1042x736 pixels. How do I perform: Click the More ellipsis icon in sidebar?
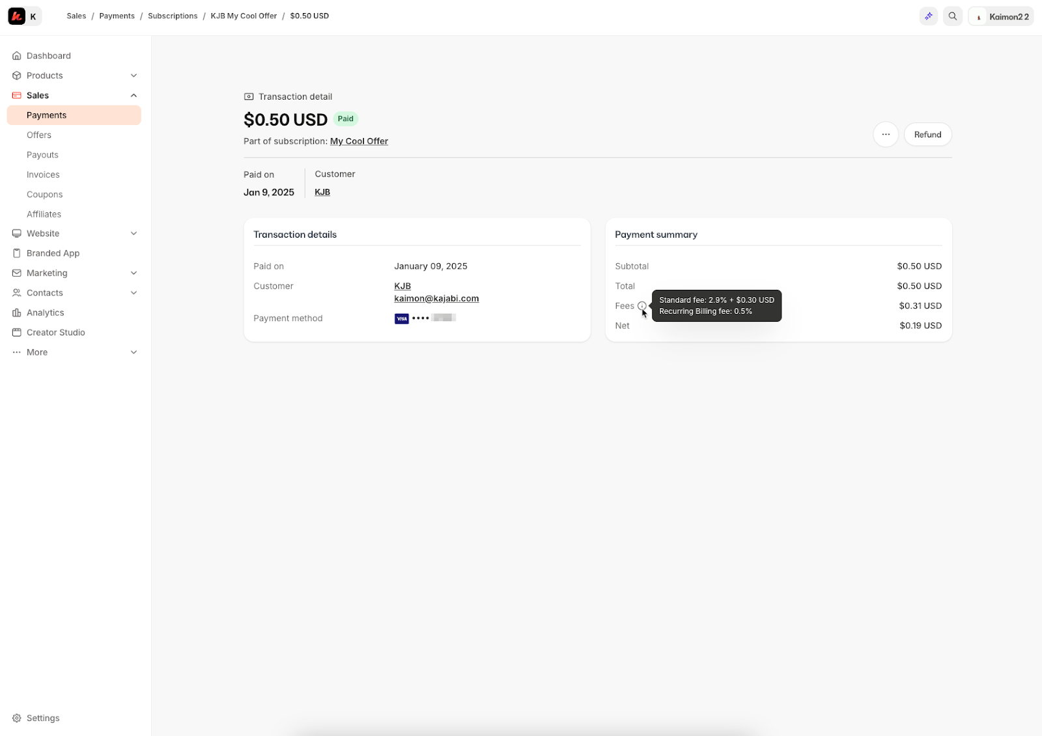[17, 352]
